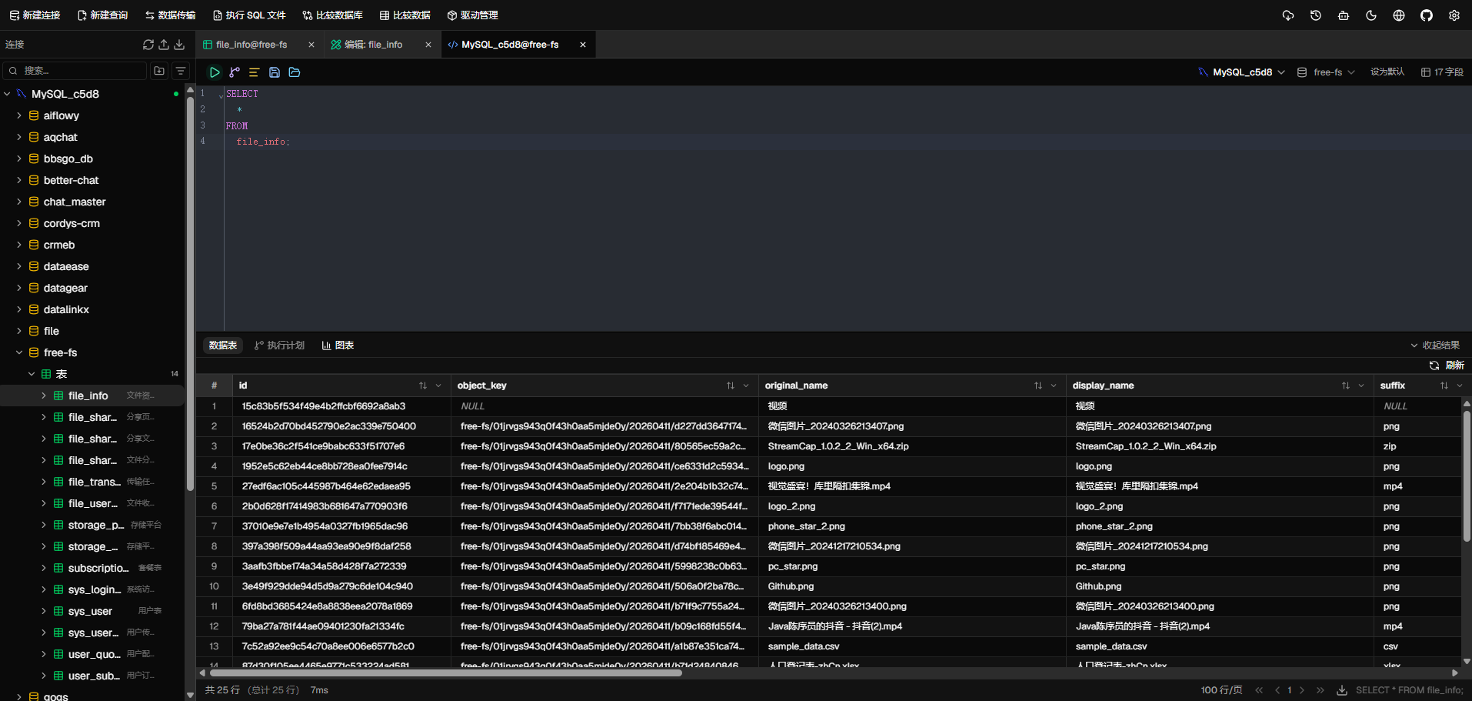Click the 设为默认 button
The width and height of the screenshot is (1472, 701).
(1387, 72)
